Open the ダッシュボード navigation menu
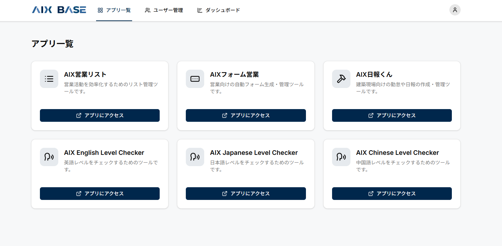 tap(219, 10)
